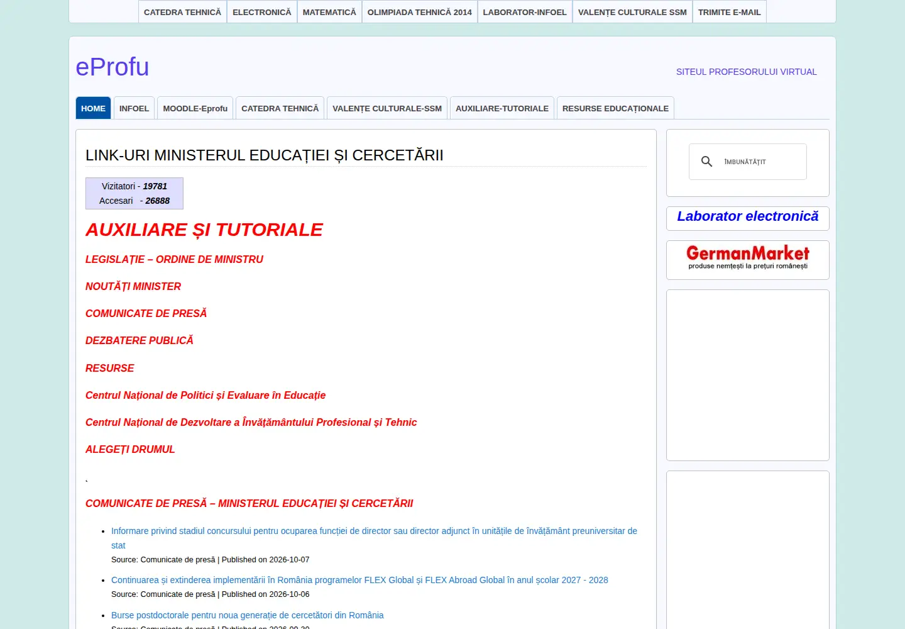
Task: Click the GermanMarket banner
Action: click(748, 258)
